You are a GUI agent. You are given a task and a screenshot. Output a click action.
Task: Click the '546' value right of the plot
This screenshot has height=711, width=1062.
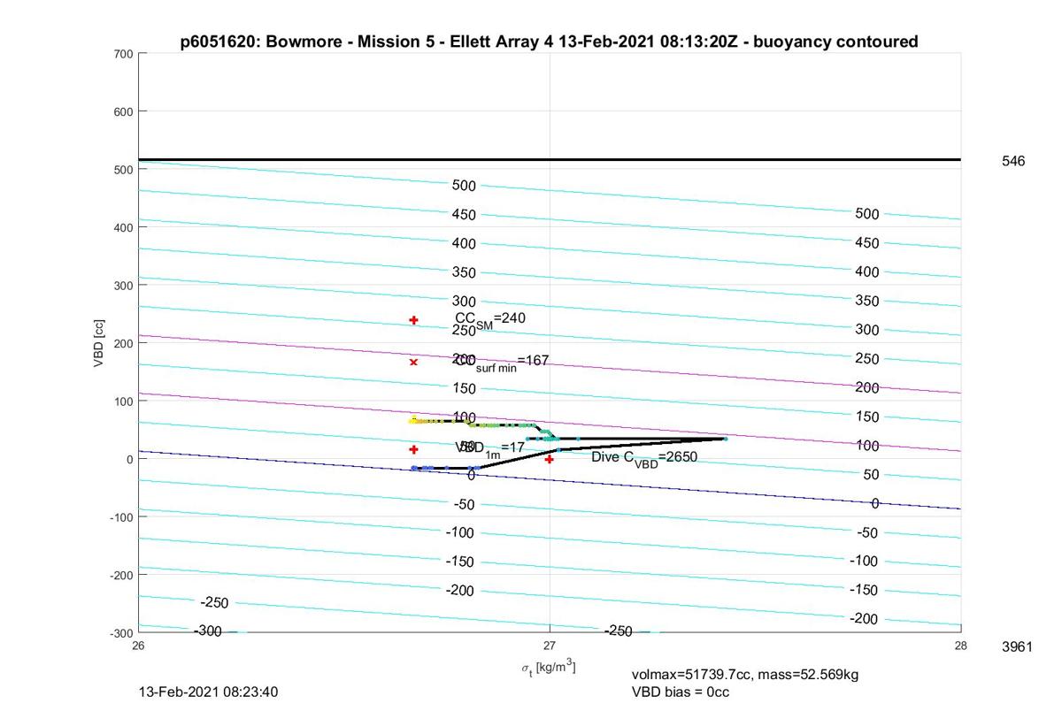[x=1013, y=161]
